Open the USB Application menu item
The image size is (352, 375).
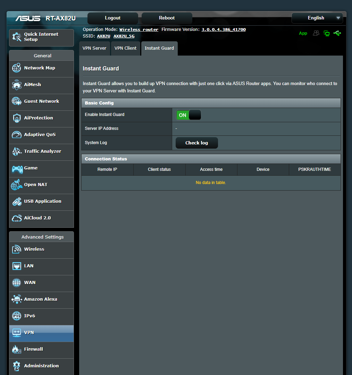[x=41, y=202]
